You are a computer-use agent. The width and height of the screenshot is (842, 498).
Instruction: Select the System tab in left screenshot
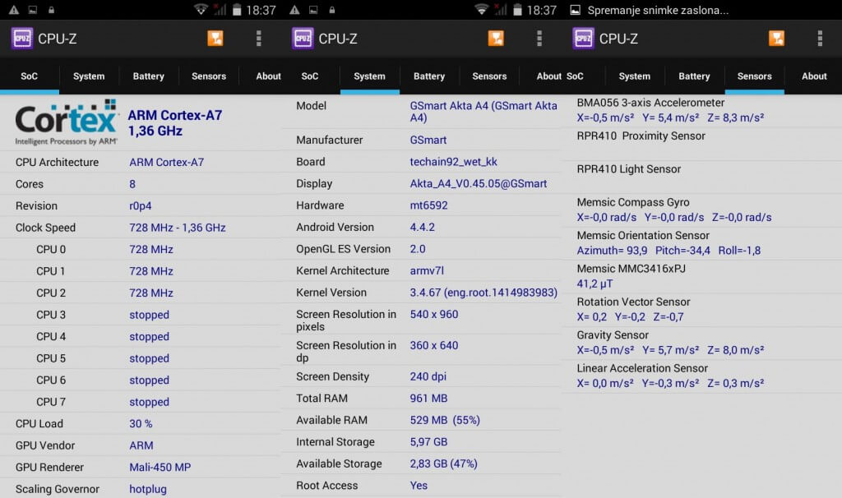pyautogui.click(x=89, y=76)
